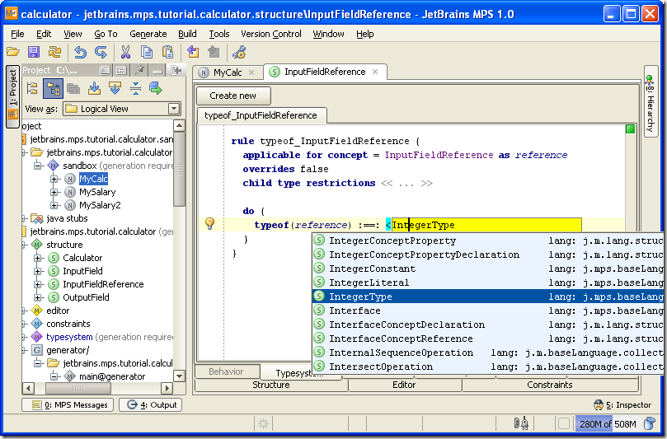Select IntegerType in completion list

pyautogui.click(x=488, y=297)
